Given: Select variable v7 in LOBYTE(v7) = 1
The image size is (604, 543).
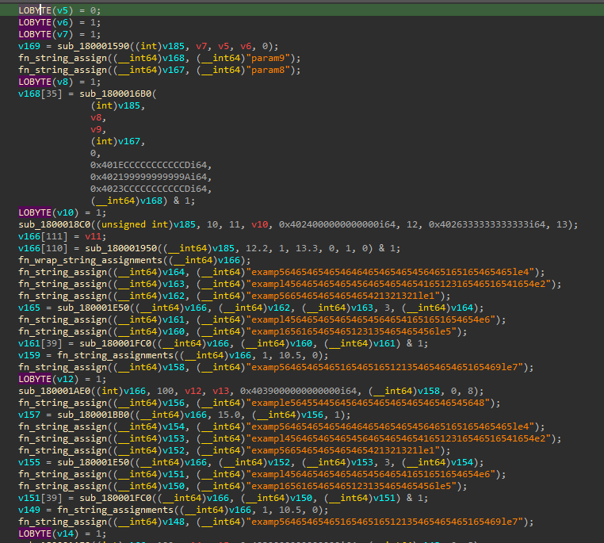Looking at the screenshot, I should [x=62, y=34].
